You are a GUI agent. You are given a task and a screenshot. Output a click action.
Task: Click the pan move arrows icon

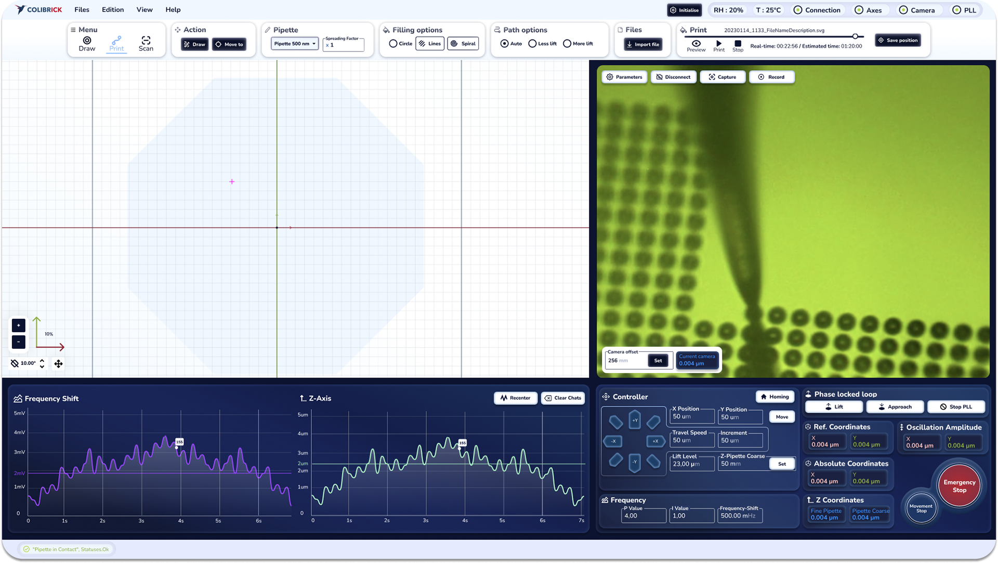pos(58,364)
